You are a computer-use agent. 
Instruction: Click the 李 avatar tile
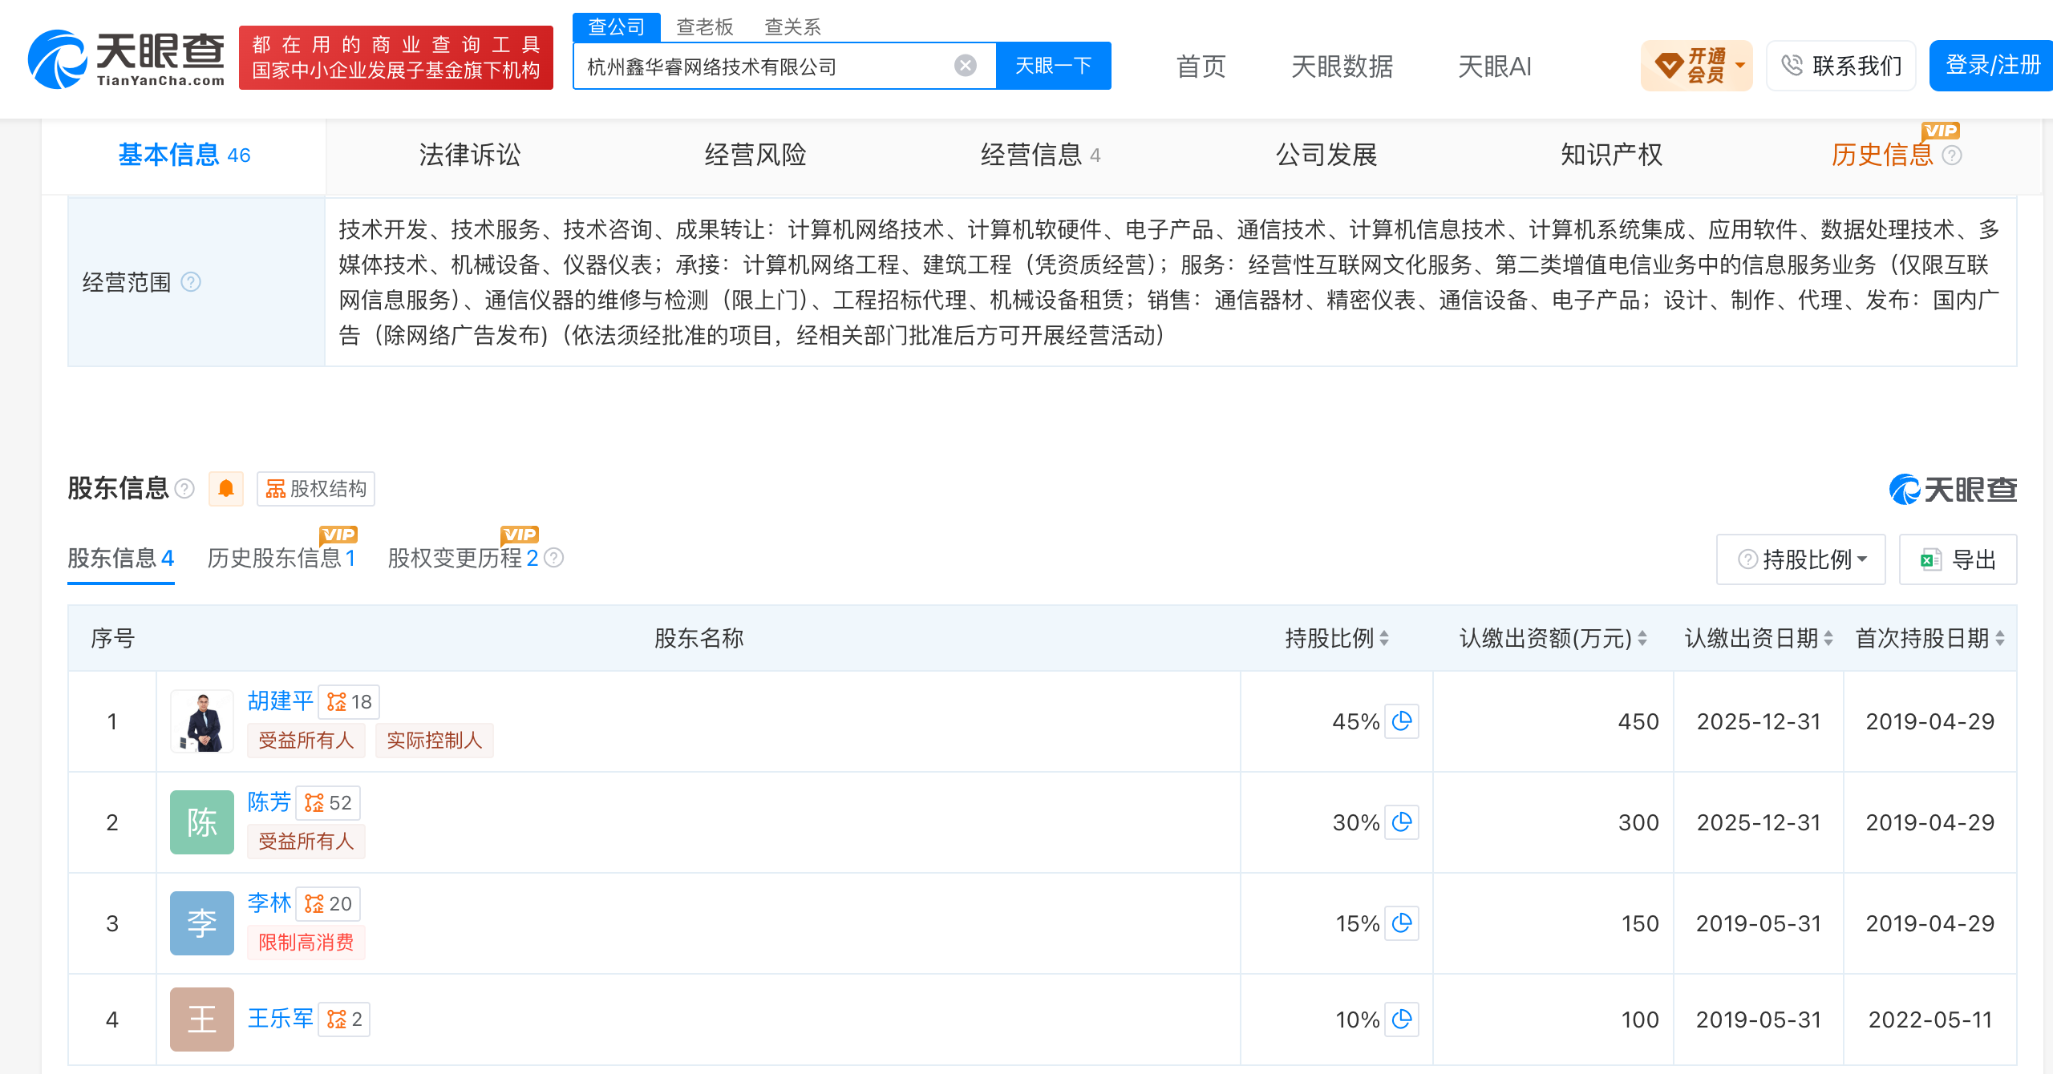pos(202,923)
